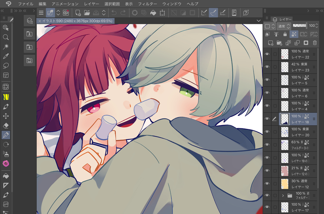The height and width of the screenshot is (214, 324).
Task: Click the Redo arrow in command bar
Action: pyautogui.click(x=123, y=13)
